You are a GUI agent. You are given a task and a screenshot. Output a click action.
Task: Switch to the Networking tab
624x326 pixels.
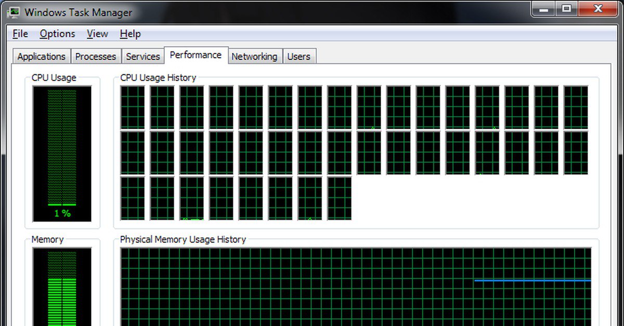(x=254, y=57)
